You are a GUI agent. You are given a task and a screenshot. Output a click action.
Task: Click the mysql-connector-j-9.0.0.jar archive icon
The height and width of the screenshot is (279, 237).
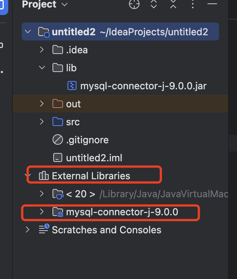pos(71,86)
